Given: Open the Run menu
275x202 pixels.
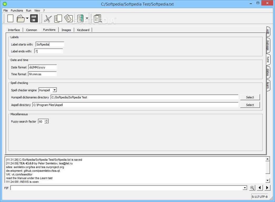Looking at the screenshot, I should pyautogui.click(x=29, y=11).
